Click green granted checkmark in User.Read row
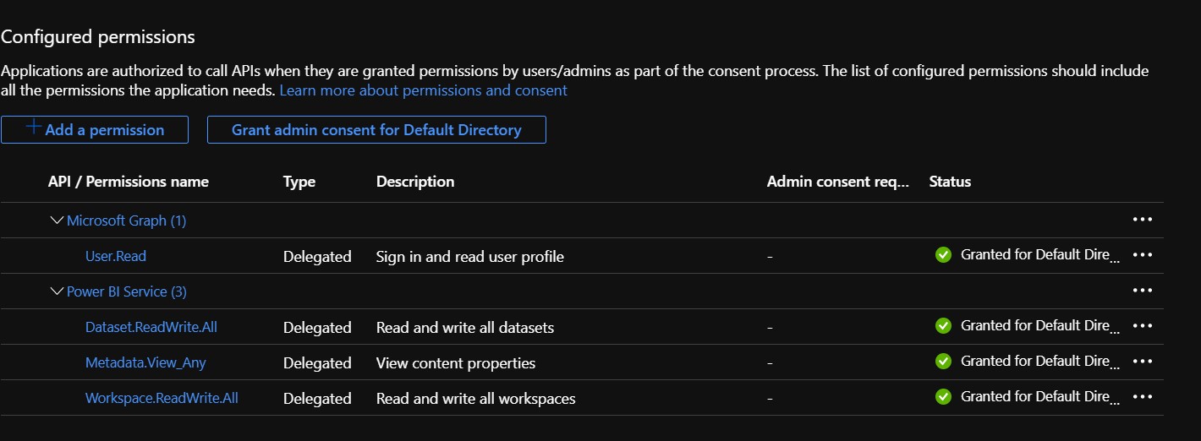1201x441 pixels. tap(943, 255)
